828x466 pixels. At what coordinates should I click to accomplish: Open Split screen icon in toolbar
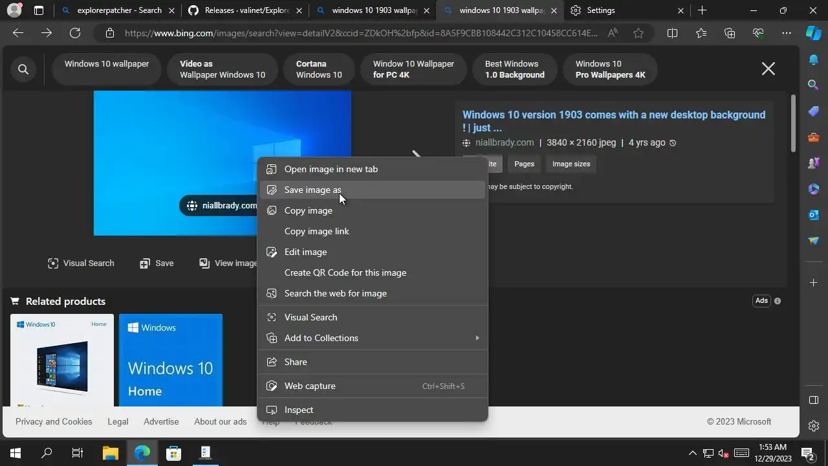[672, 33]
